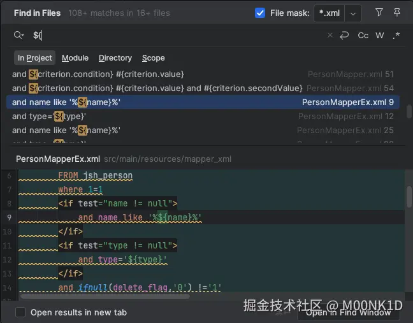413x323 pixels.
Task: Click the preview vertical scrollbar thumb
Action: [409, 196]
